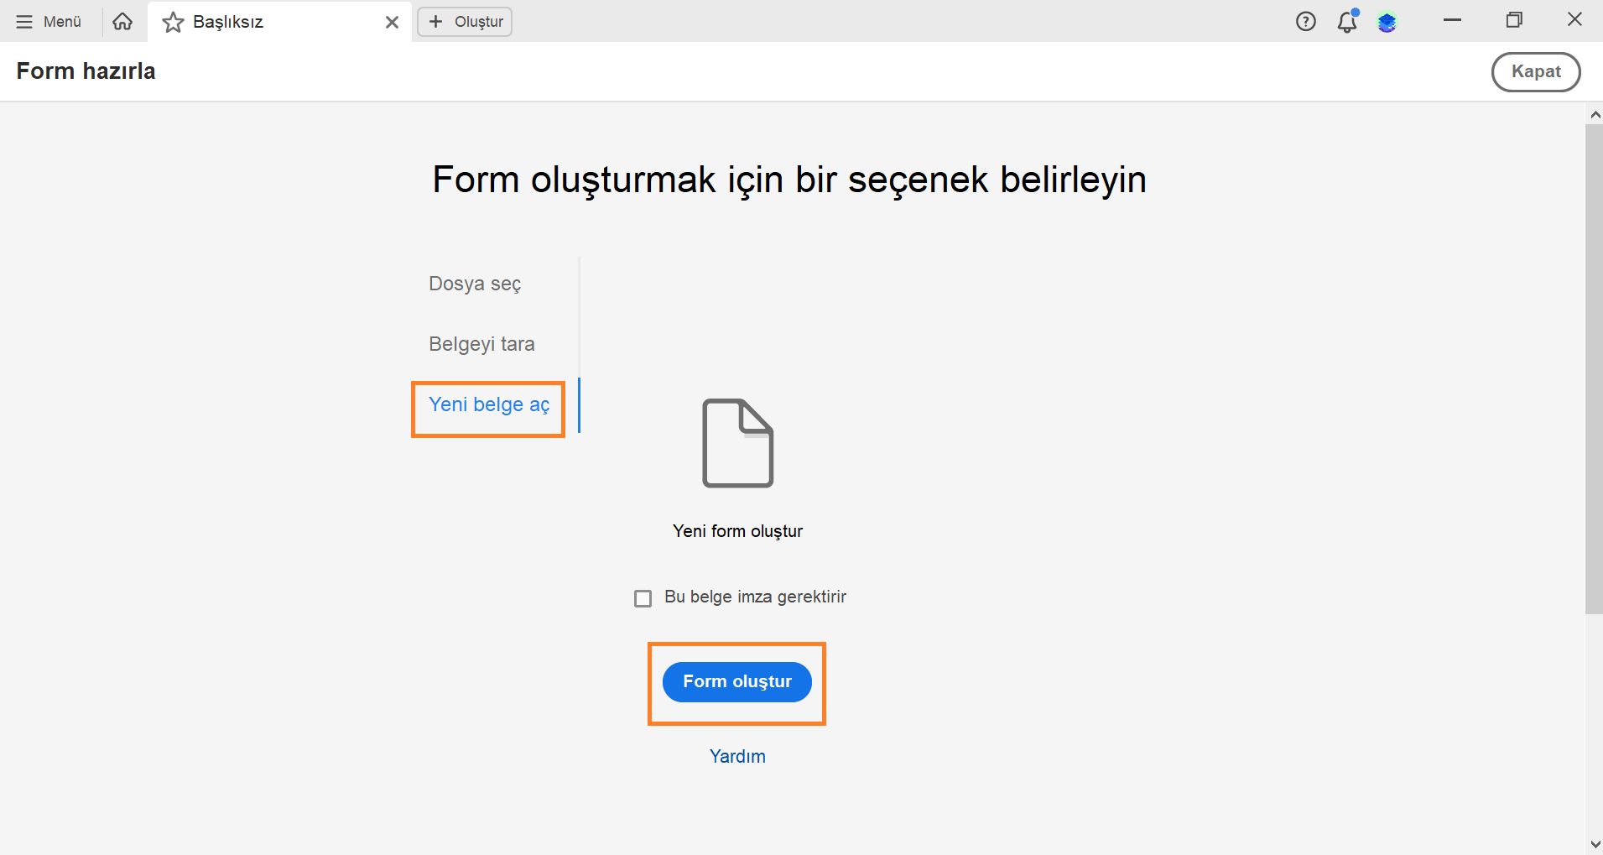The image size is (1603, 855).
Task: Select the Belgeyi tara option
Action: point(481,343)
